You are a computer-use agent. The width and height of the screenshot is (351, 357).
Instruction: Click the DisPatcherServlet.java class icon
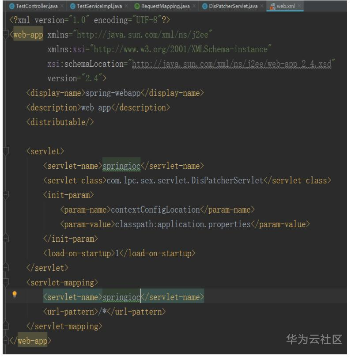[x=205, y=6]
